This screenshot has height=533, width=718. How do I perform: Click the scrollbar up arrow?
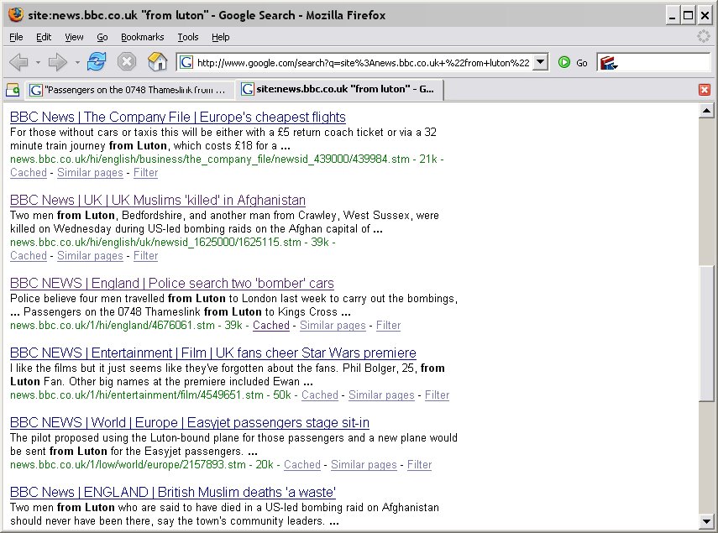coord(706,111)
